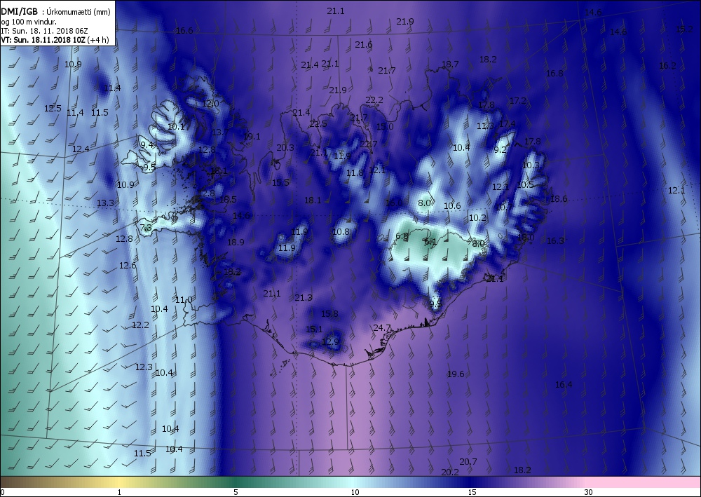
Task: Click the 7.3 value on the western peninsula
Action: click(146, 228)
